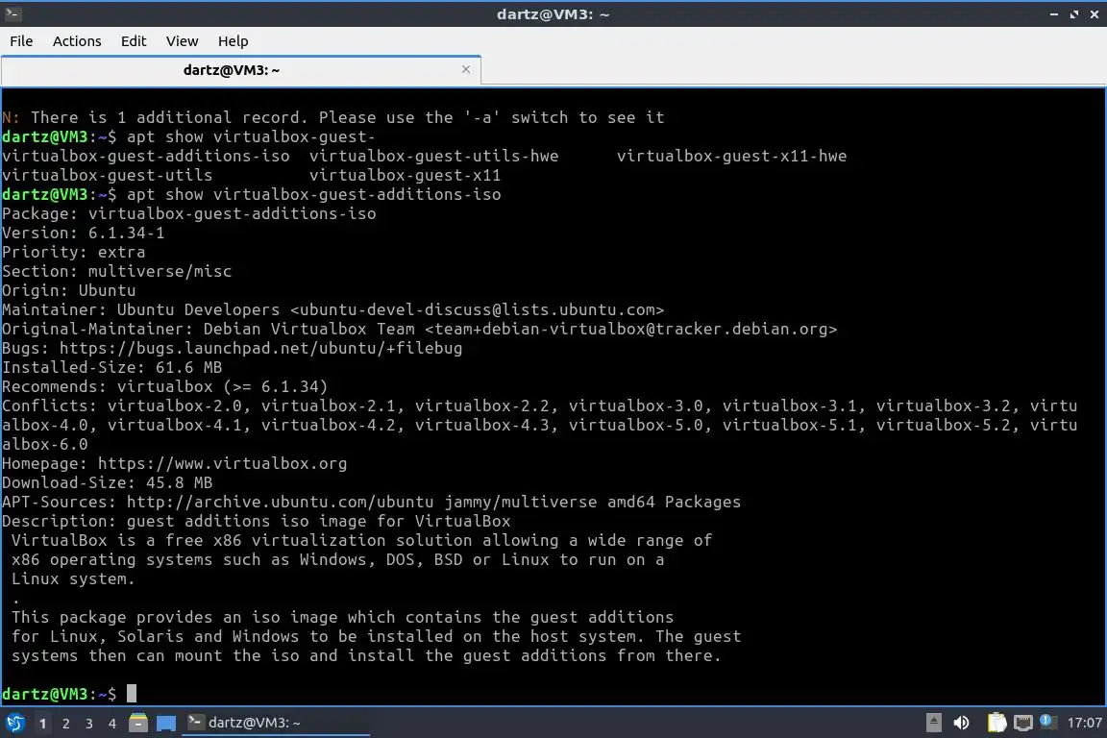Click the removable media eject tray icon
1107x738 pixels.
pyautogui.click(x=933, y=723)
